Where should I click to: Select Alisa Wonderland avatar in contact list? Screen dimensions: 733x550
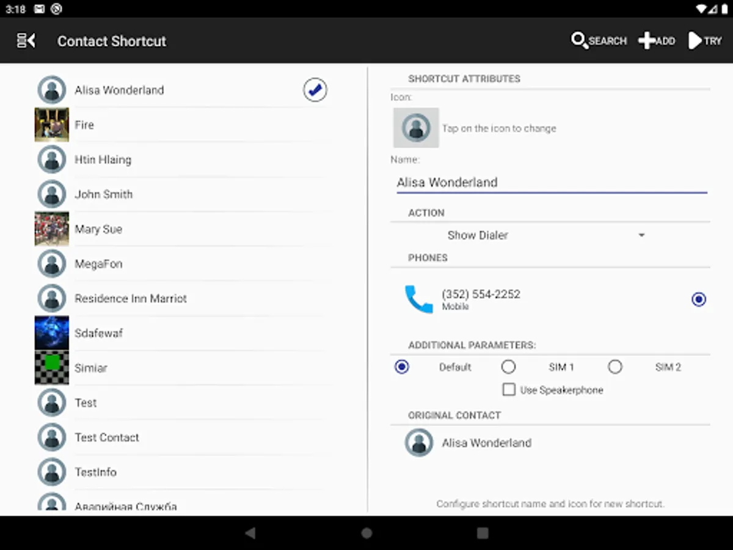pos(52,90)
